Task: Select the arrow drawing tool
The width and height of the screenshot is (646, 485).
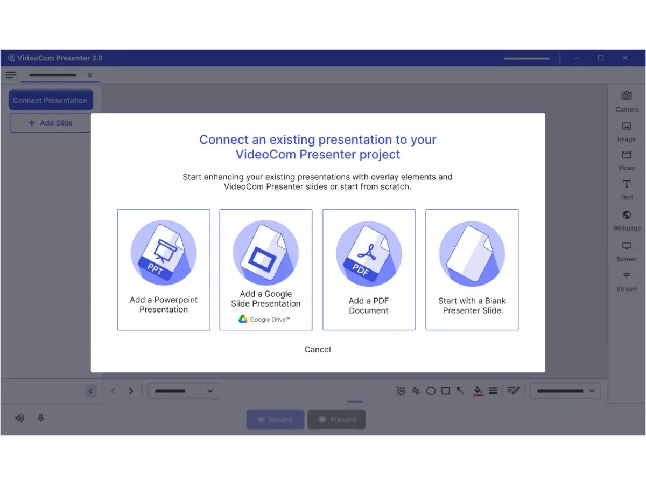Action: coord(460,391)
